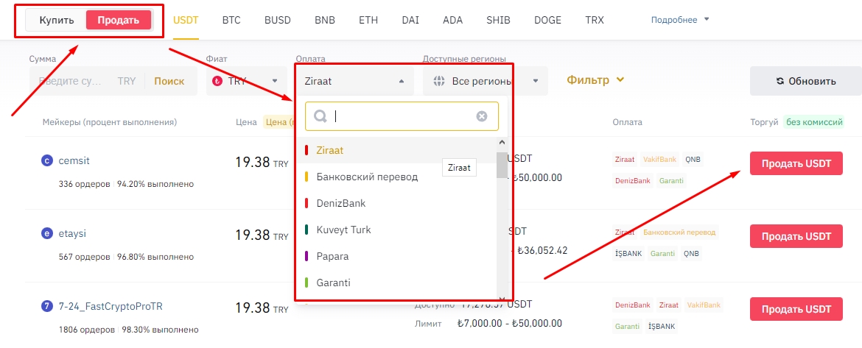Image resolution: width=862 pixels, height=348 pixels.
Task: Open the Ziraat payment method dropdown
Action: point(354,81)
